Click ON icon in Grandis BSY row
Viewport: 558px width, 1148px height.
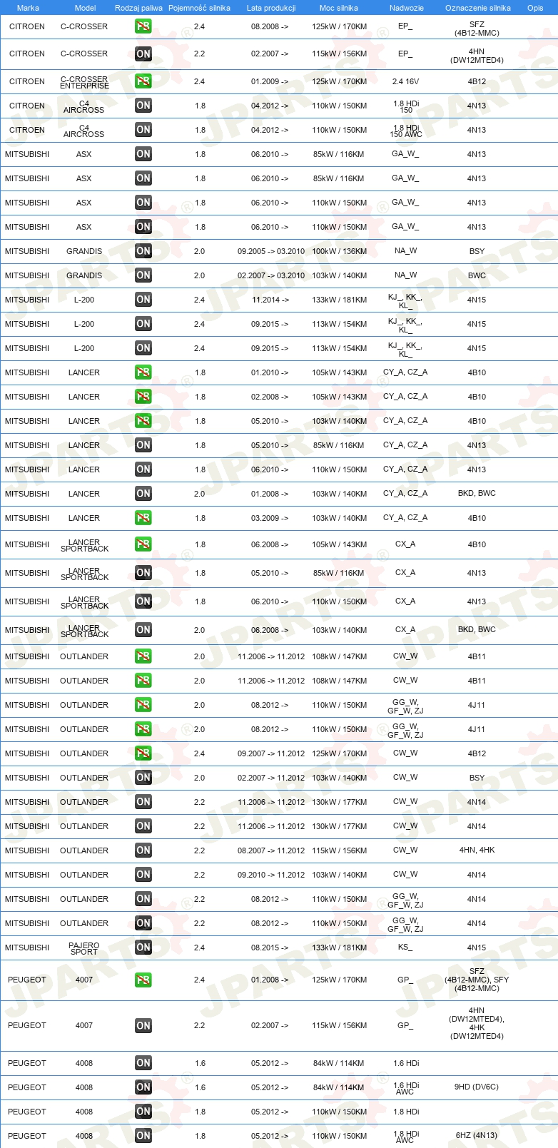[143, 251]
